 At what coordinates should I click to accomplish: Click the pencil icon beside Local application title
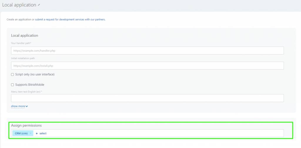(39, 5)
